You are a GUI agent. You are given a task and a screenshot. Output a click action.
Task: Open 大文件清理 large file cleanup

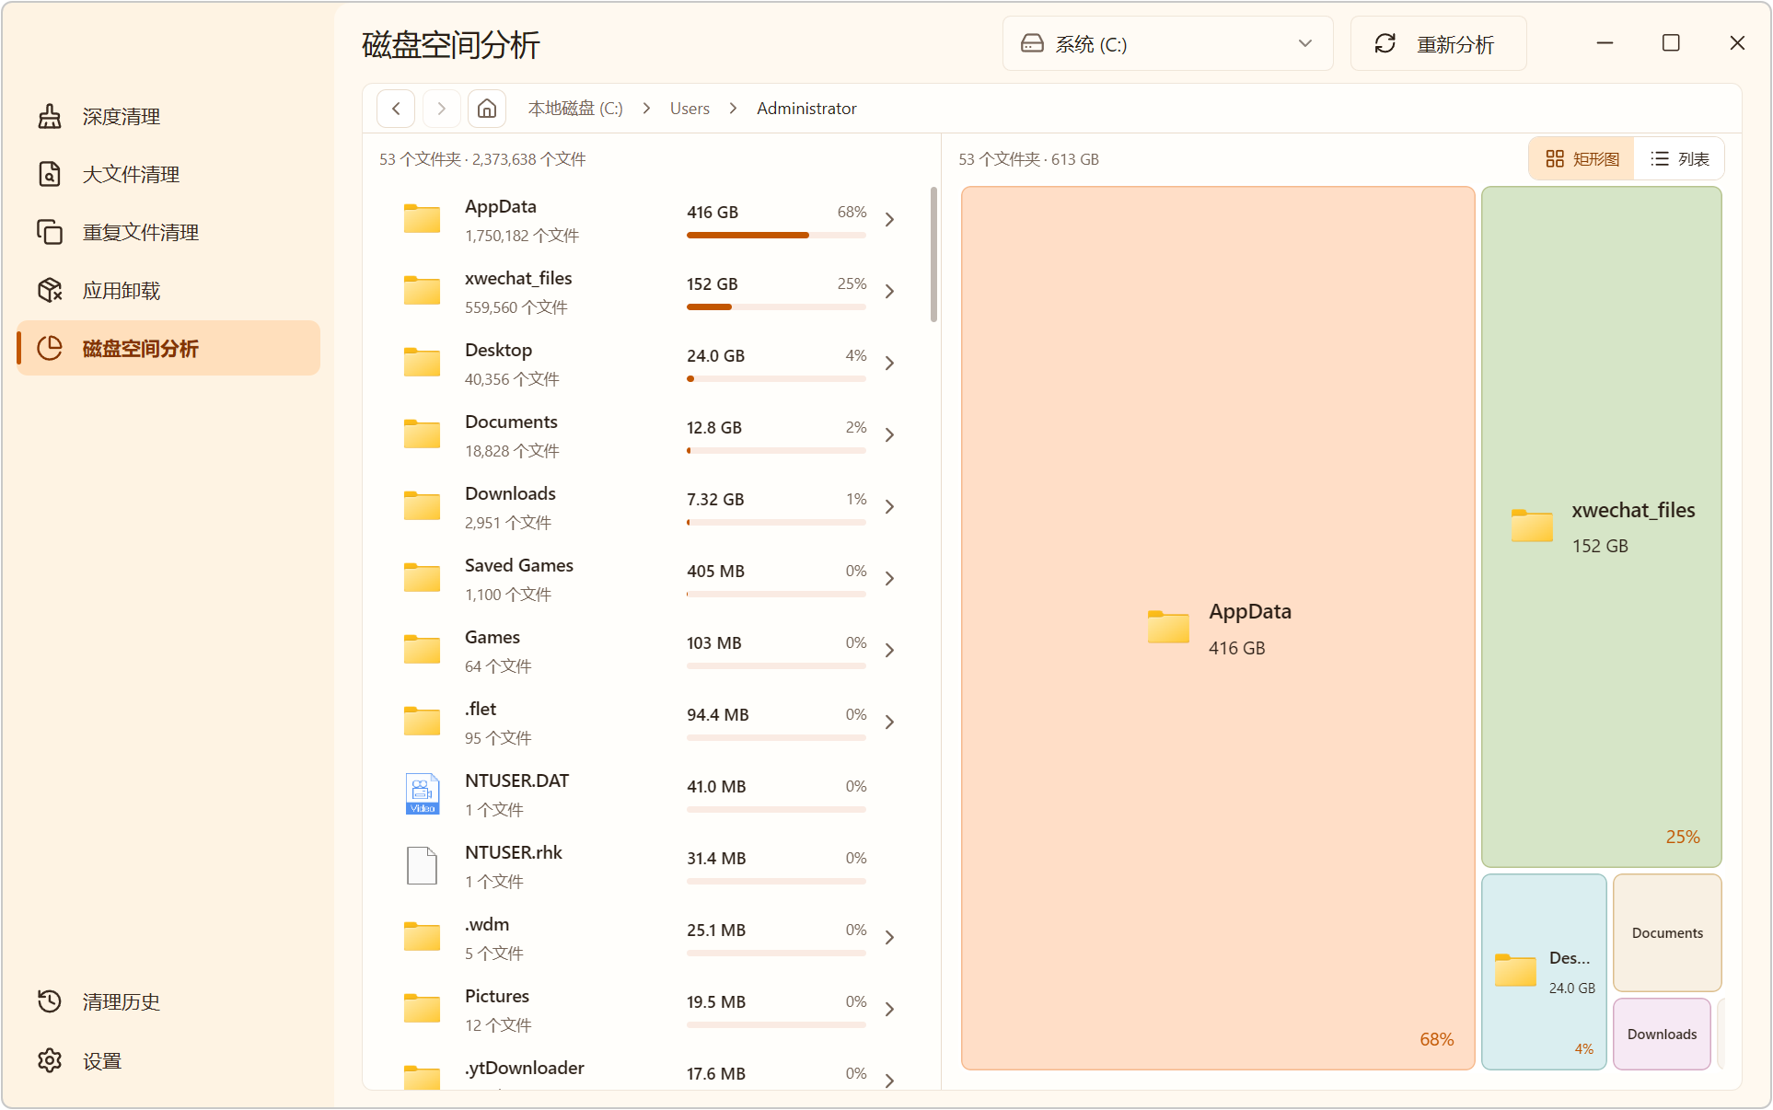point(168,175)
